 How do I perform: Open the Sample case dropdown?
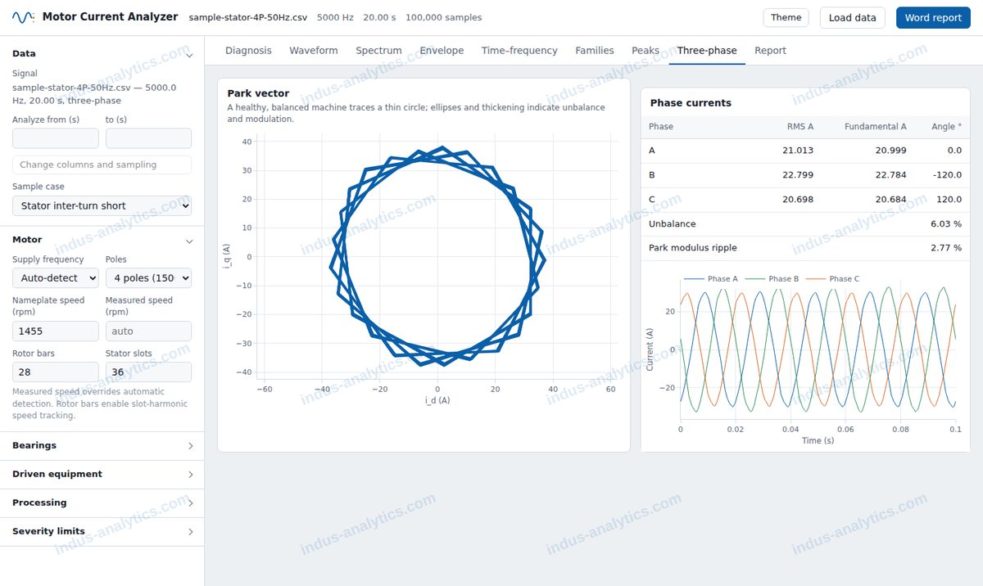point(102,206)
